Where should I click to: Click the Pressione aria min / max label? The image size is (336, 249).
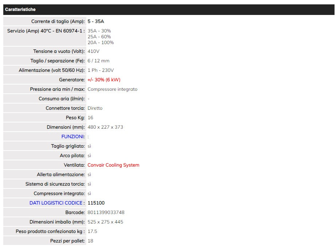[x=58, y=89]
